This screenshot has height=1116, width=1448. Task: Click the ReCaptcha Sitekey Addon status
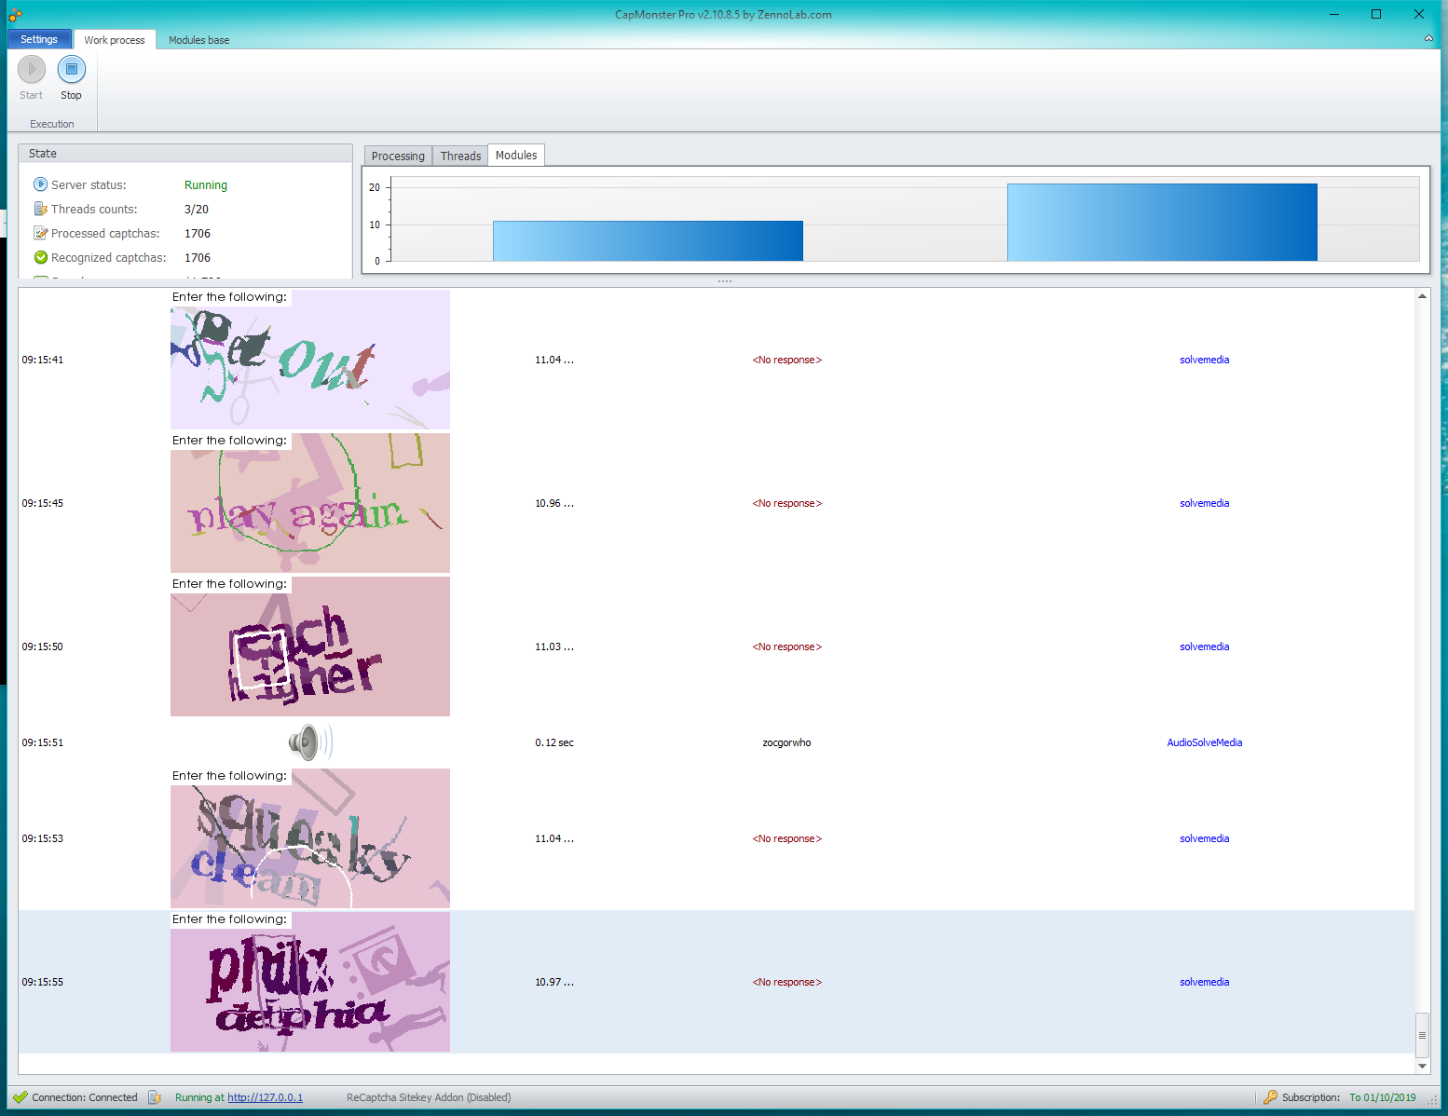pos(429,1097)
